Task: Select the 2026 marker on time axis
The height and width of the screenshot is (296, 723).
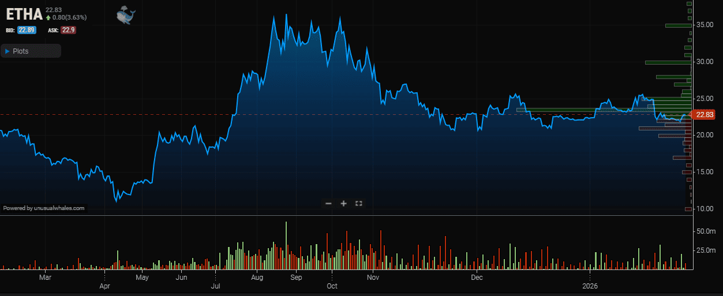Action: pyautogui.click(x=591, y=286)
